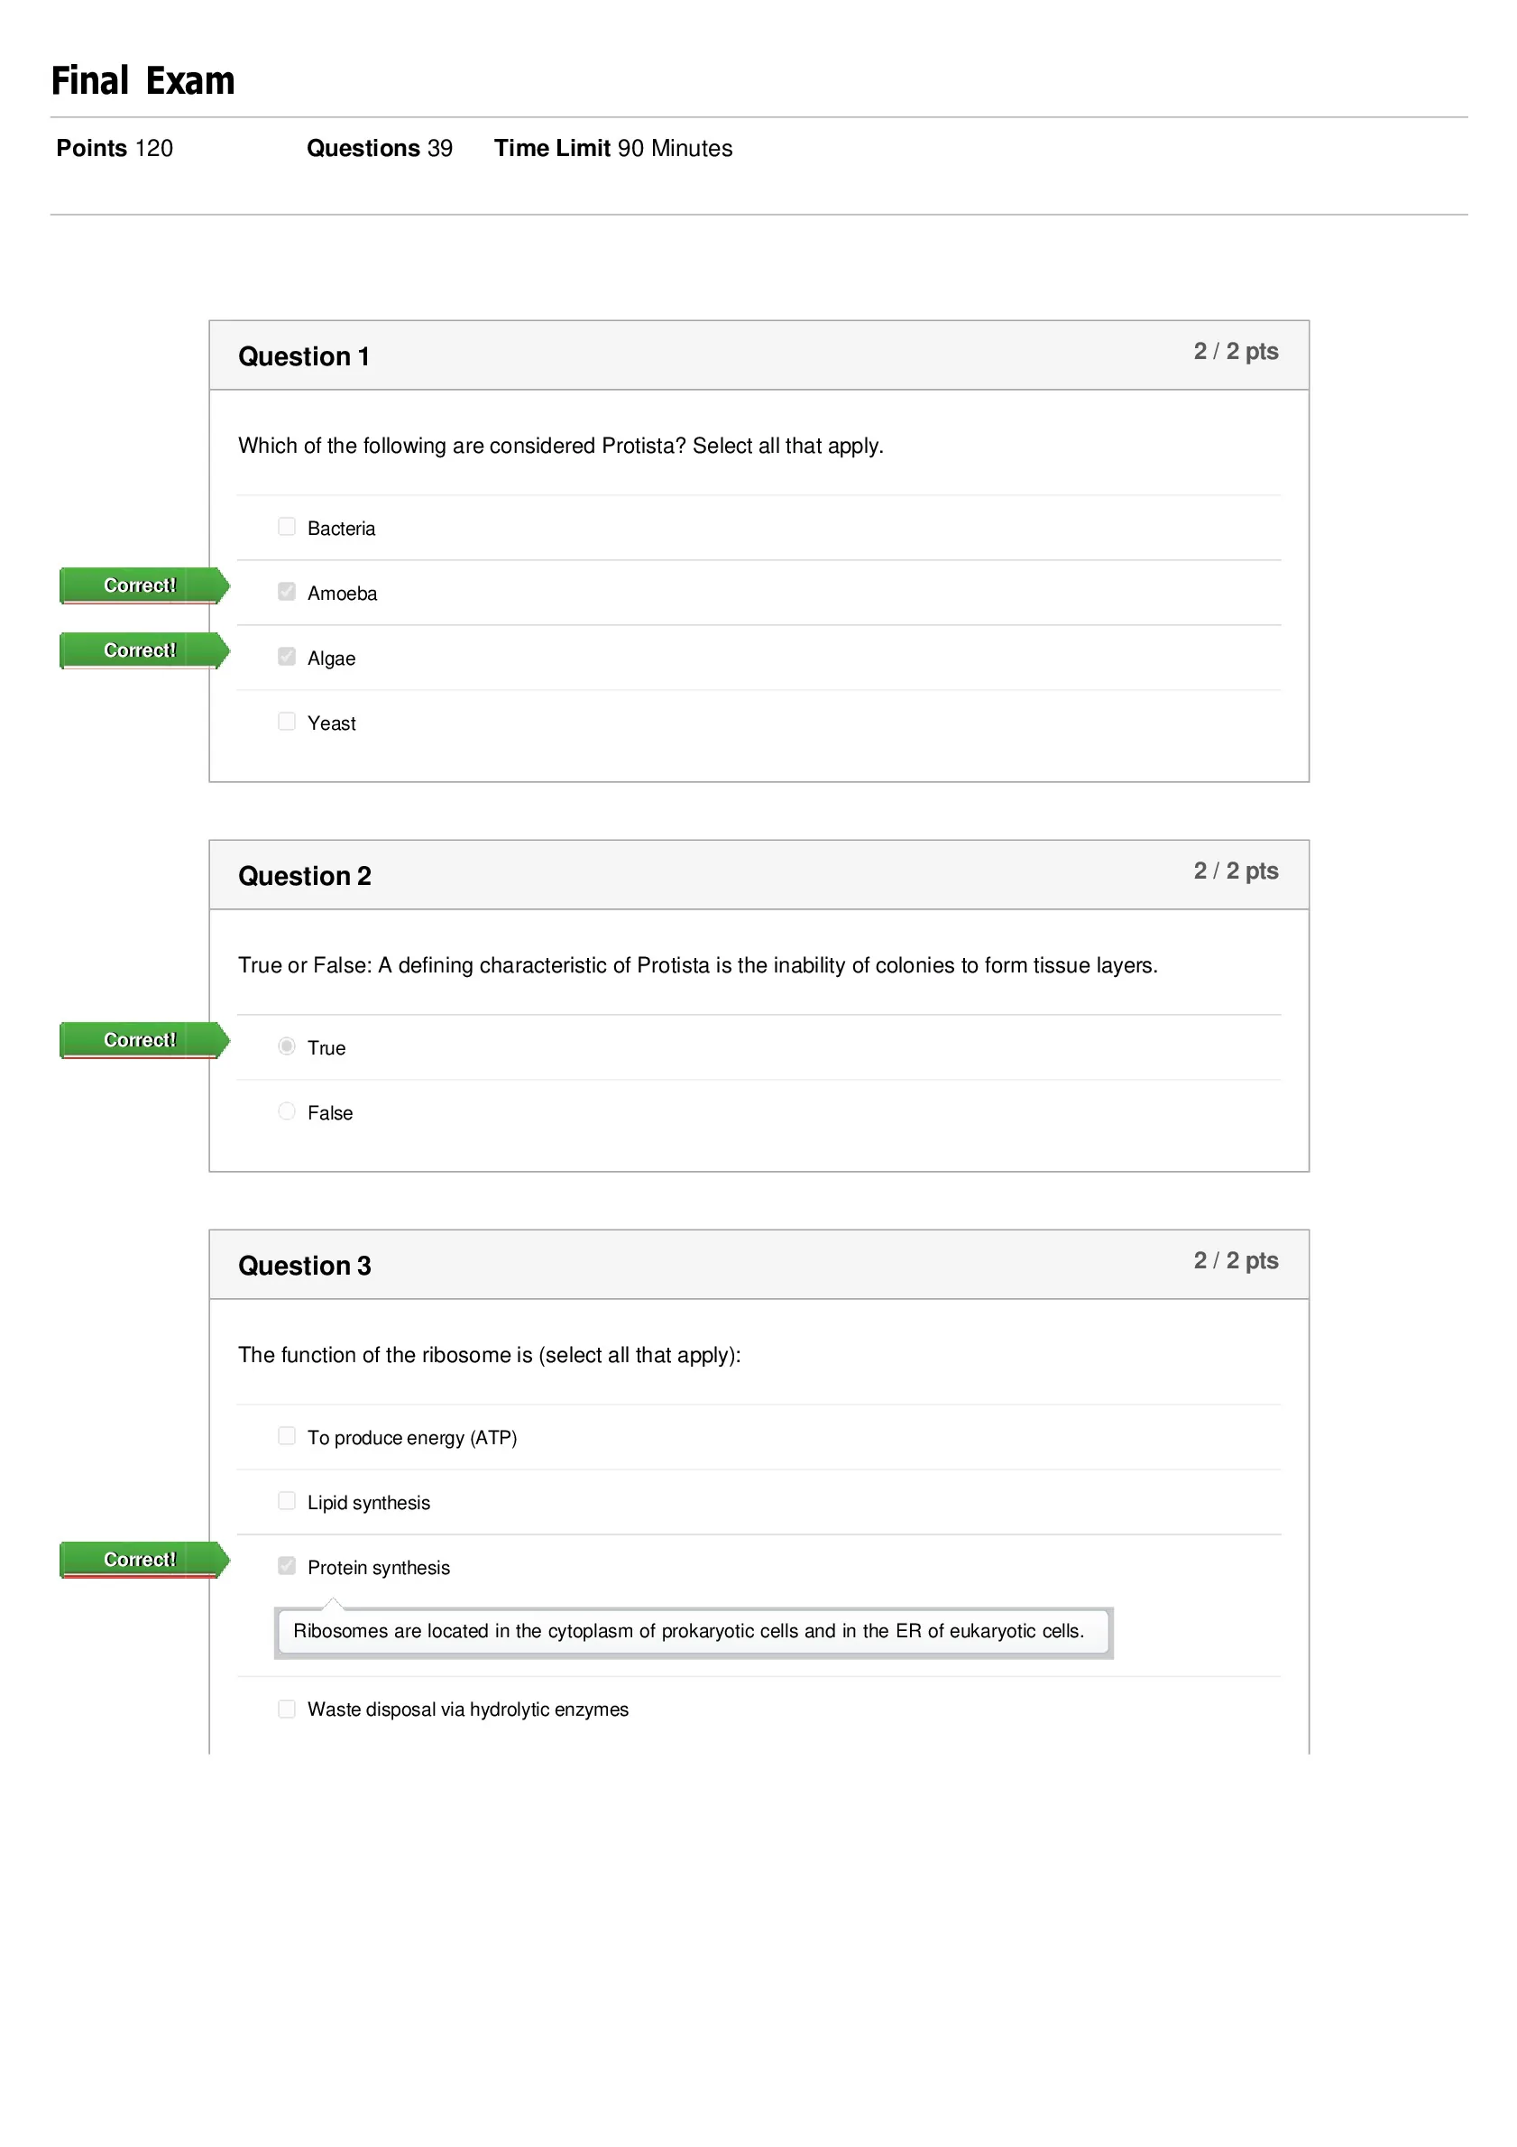Viewport: 1517px width, 2147px height.
Task: Check the Bacteria checkbox
Action: pos(287,527)
